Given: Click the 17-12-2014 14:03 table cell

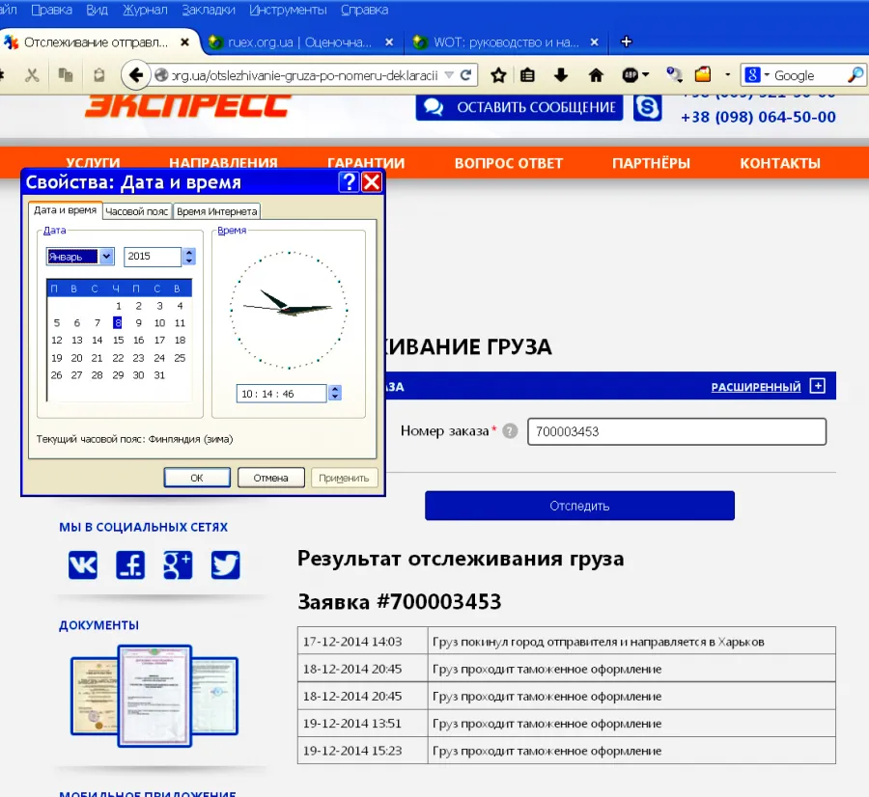Looking at the screenshot, I should point(362,642).
